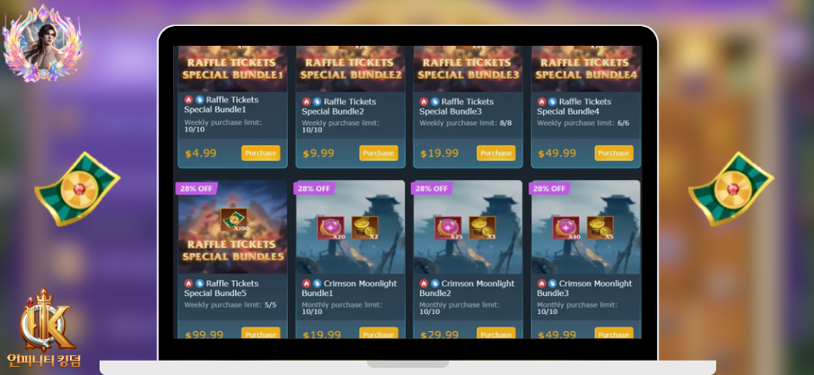Click the winged character avatar in the corner

click(x=42, y=44)
